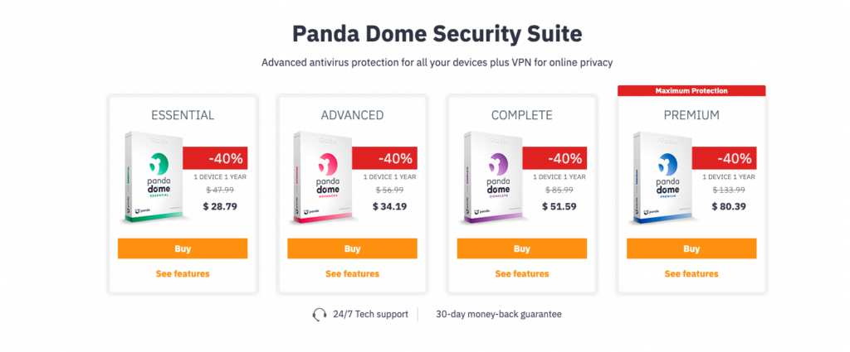Buy the Essential plan
Screen dimensions: 850x352
183,248
